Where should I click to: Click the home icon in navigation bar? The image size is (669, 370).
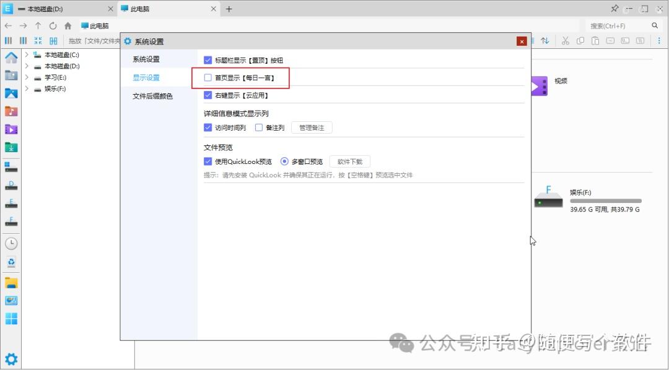[68, 26]
